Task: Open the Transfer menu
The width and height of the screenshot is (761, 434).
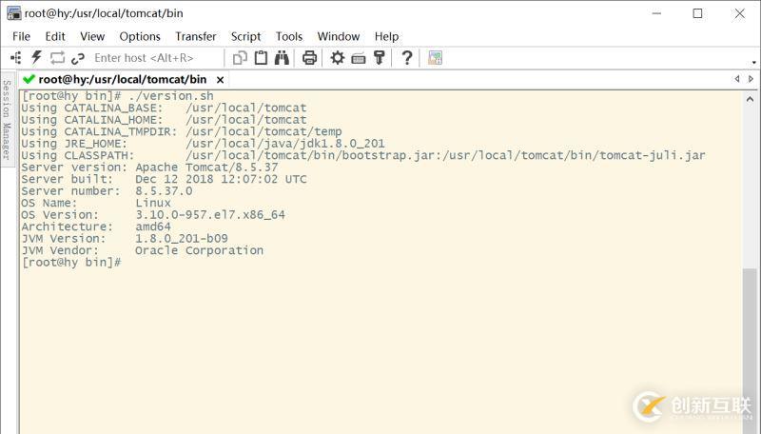Action: [x=196, y=36]
